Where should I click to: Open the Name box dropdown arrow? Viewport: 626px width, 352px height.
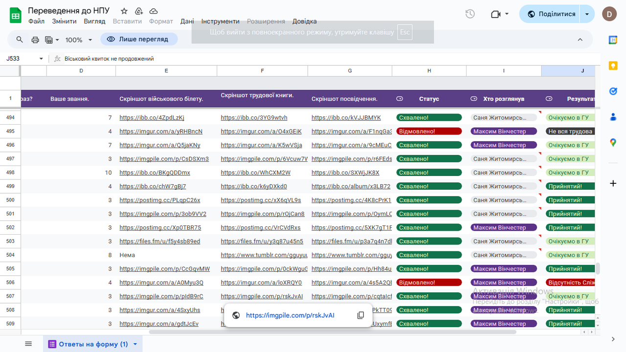point(41,59)
